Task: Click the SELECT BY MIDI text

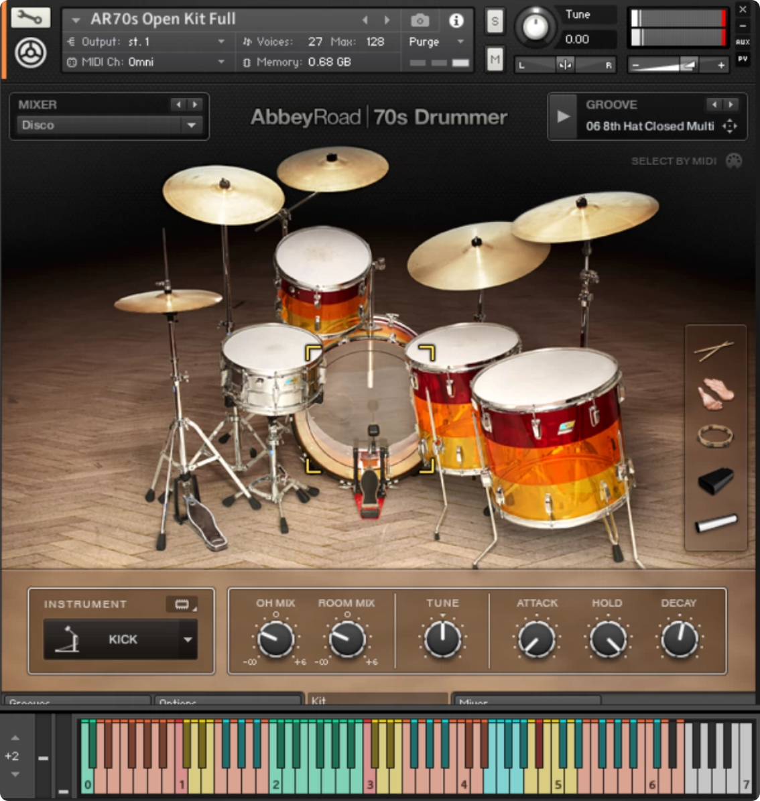Action: pyautogui.click(x=674, y=162)
